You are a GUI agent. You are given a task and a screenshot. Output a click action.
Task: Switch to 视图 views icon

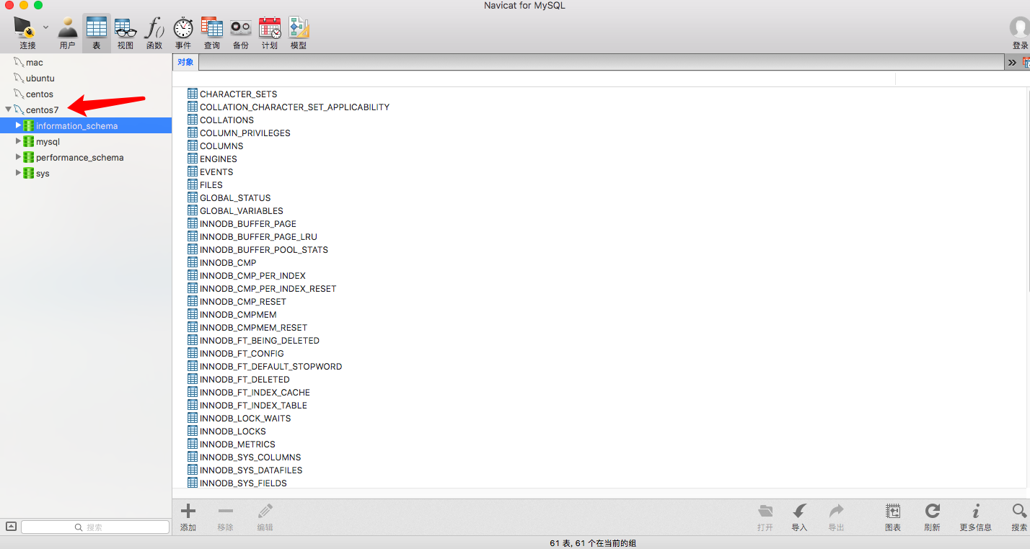point(126,32)
